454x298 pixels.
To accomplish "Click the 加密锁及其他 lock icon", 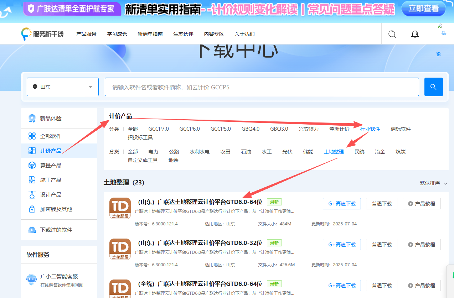I will point(33,209).
